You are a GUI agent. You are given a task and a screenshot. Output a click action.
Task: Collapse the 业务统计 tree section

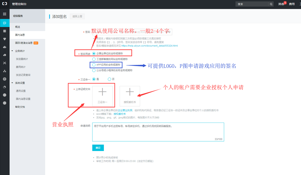[x=12, y=51]
